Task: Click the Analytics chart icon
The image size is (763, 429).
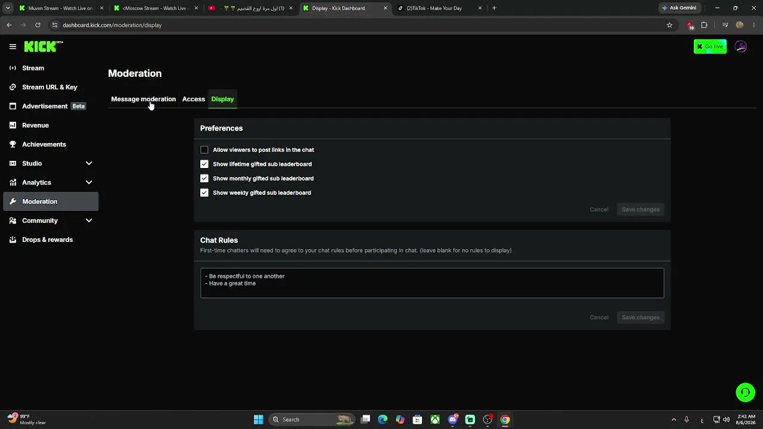Action: pos(13,182)
